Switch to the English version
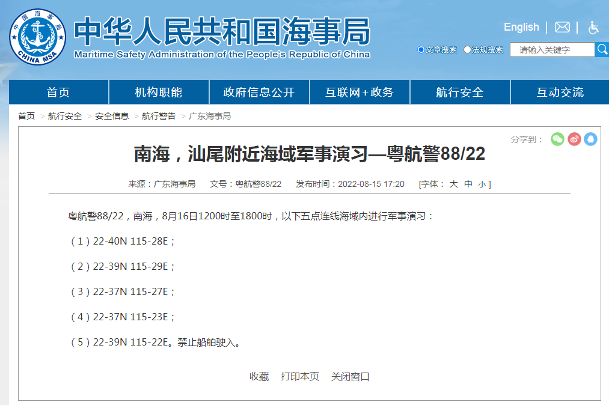The image size is (609, 405). pos(521,27)
